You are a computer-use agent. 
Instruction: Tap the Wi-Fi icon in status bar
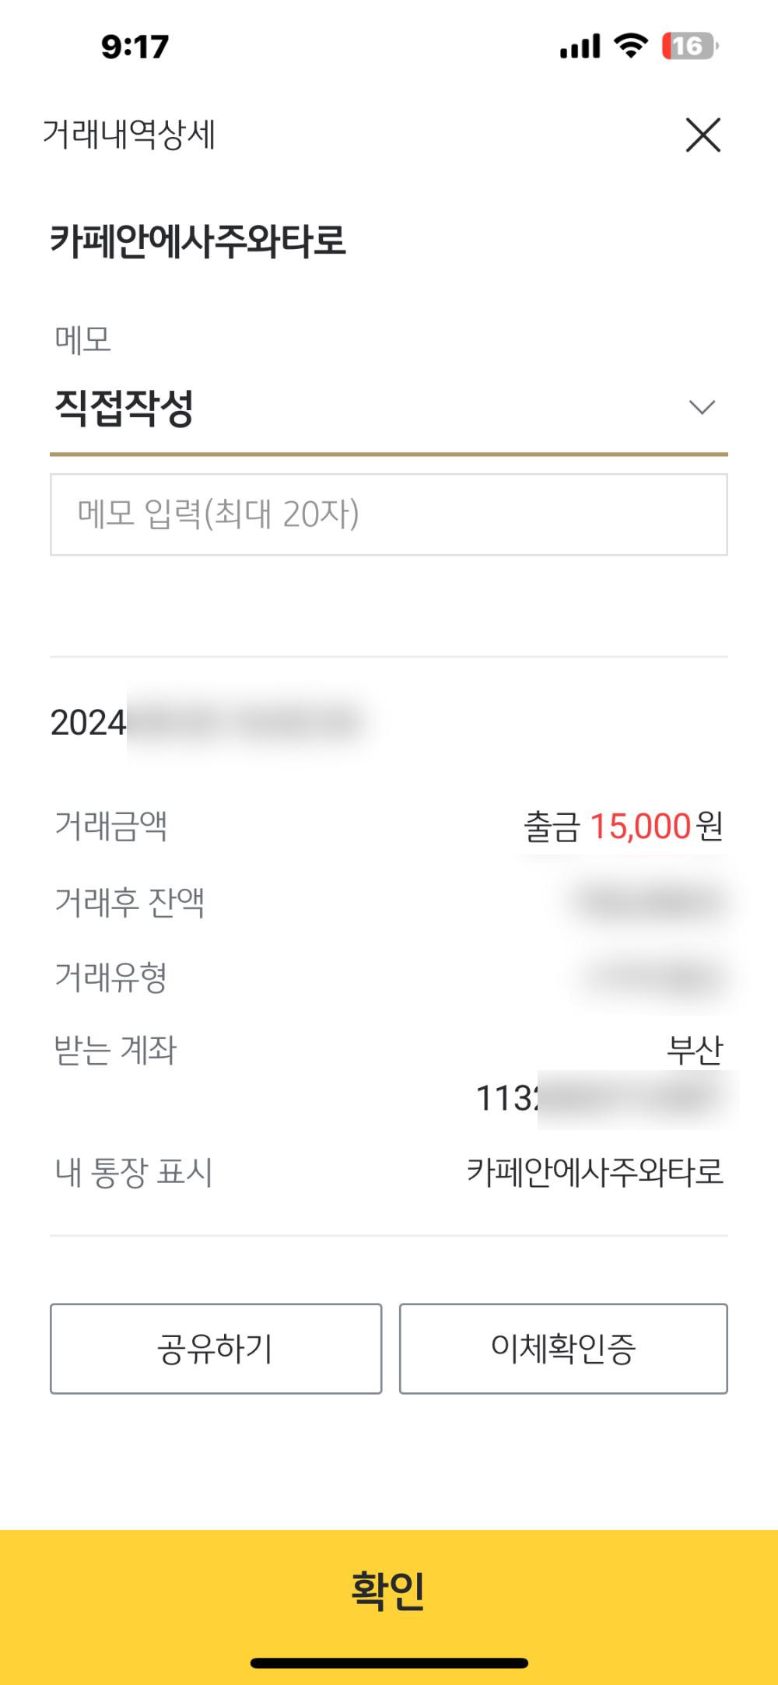pos(630,46)
